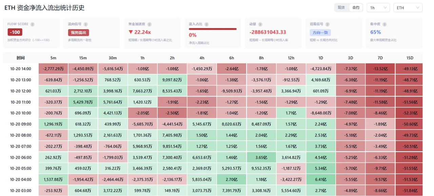This screenshot has width=434, height=196.
Task: Click the red 流入占比 progress bar
Action: point(213,29)
